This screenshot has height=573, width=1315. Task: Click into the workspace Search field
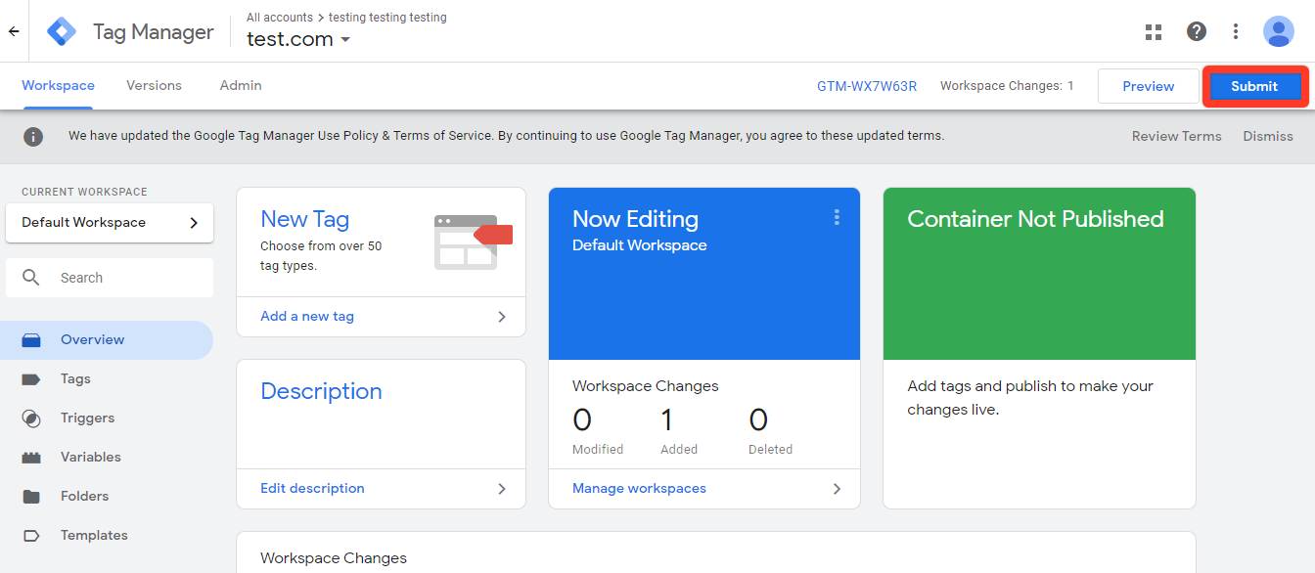coord(110,278)
